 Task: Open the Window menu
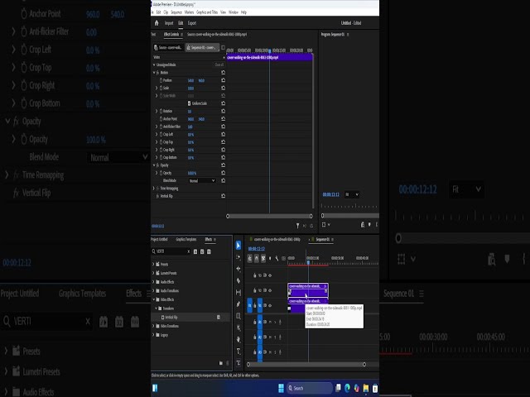point(234,12)
